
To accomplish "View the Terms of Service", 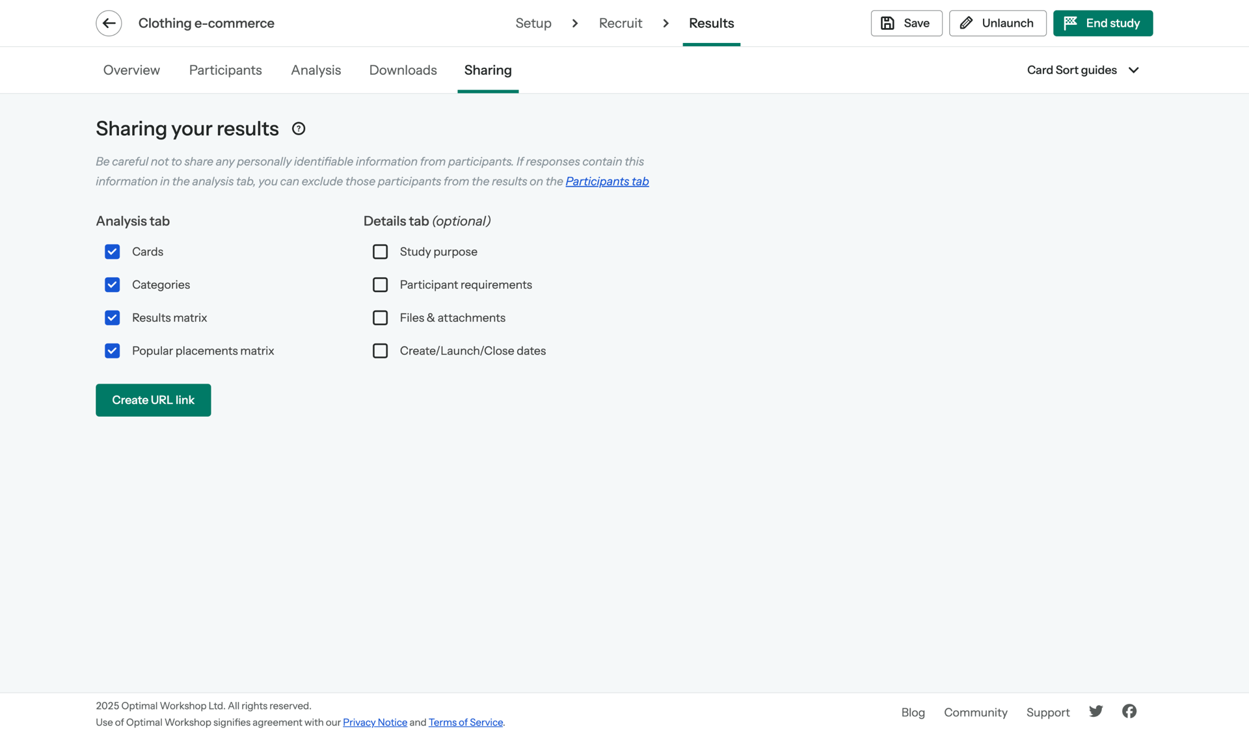I will [465, 722].
